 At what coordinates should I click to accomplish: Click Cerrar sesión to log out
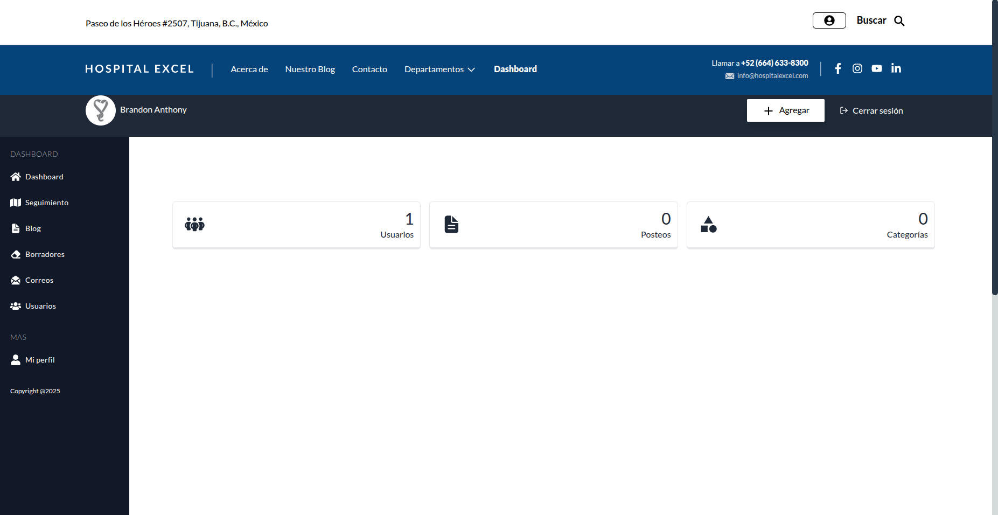tap(871, 110)
